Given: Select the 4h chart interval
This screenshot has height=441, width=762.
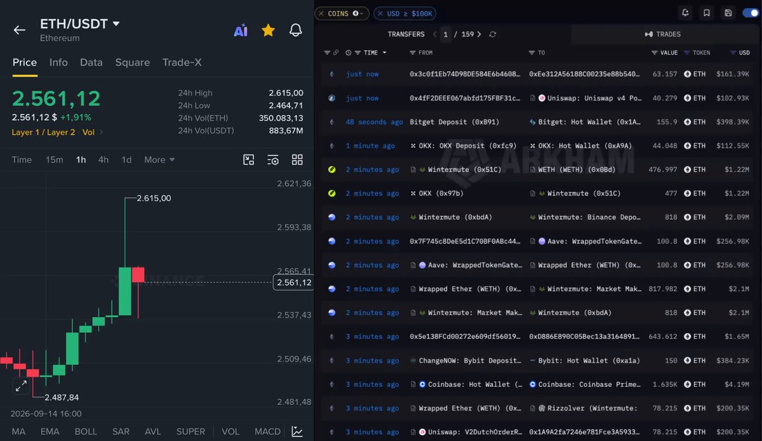Looking at the screenshot, I should point(104,159).
